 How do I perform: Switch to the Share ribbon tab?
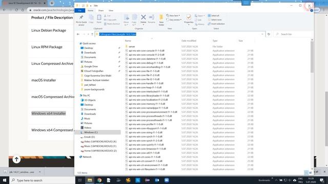[101, 10]
